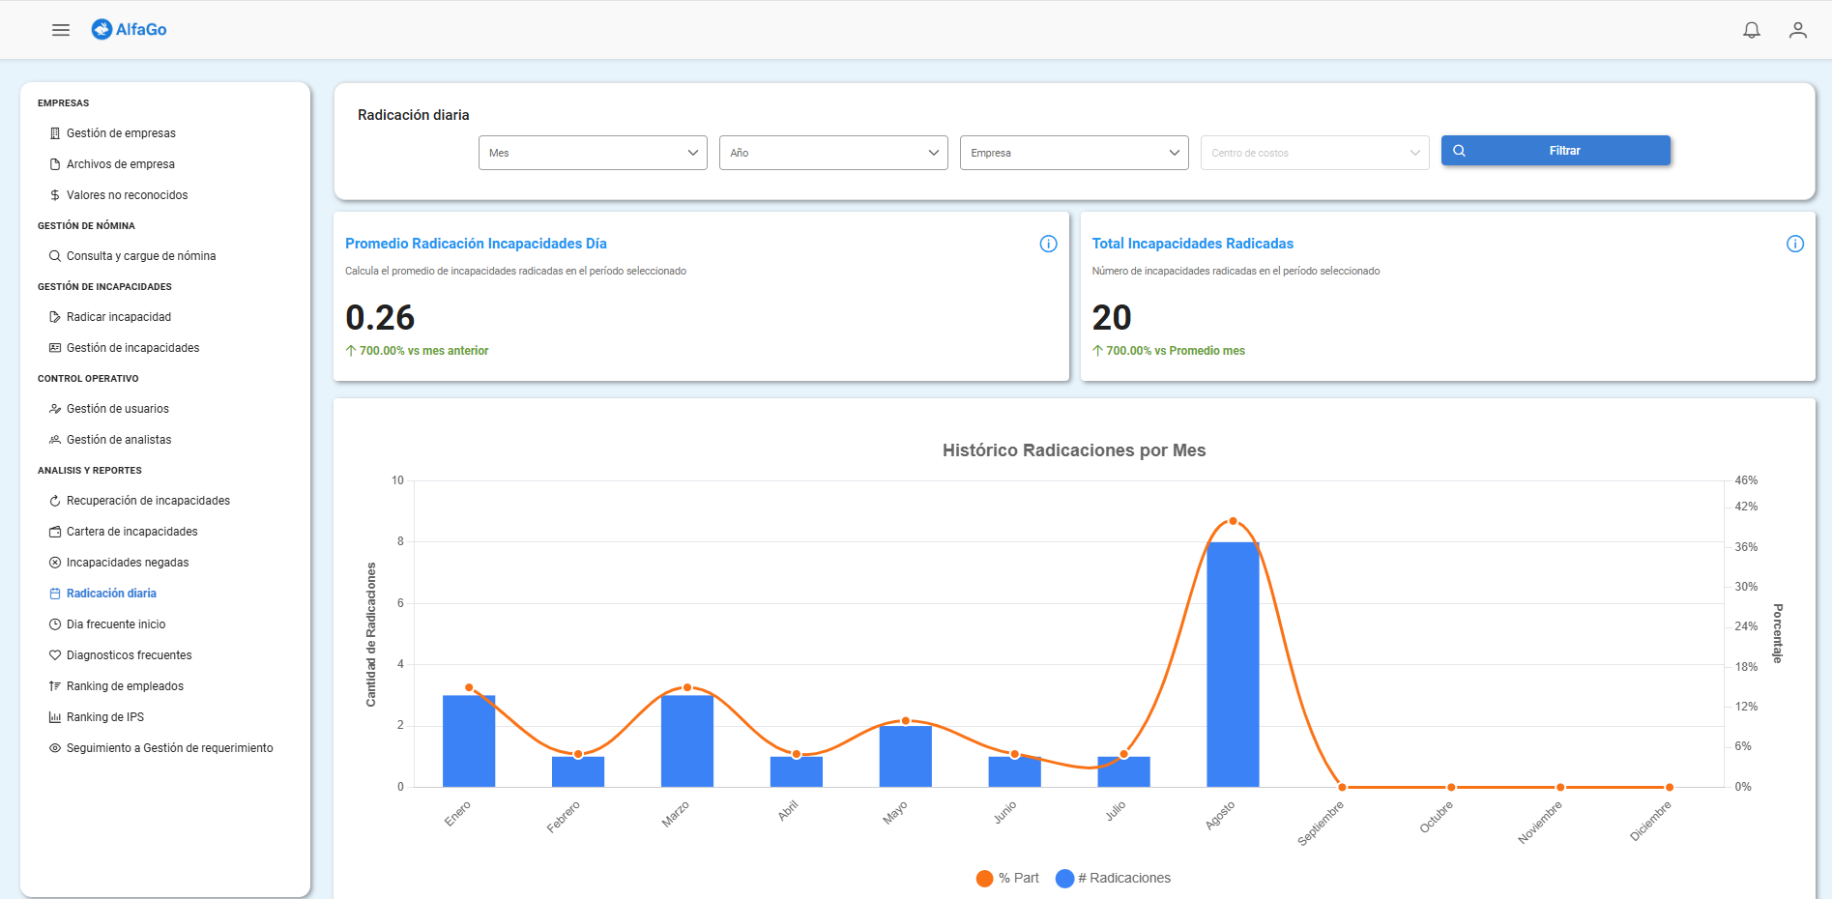Viewport: 1832px width, 899px height.
Task: Open Recuperación de incapacidades report
Action: tap(148, 501)
